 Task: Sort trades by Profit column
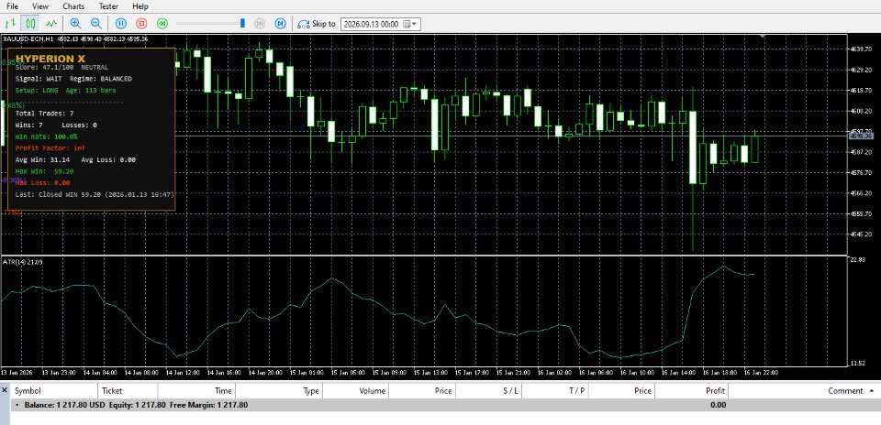[x=692, y=391]
